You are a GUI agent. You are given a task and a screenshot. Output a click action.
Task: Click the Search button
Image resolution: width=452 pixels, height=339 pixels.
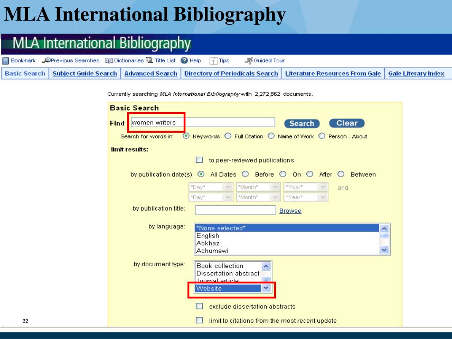click(302, 124)
